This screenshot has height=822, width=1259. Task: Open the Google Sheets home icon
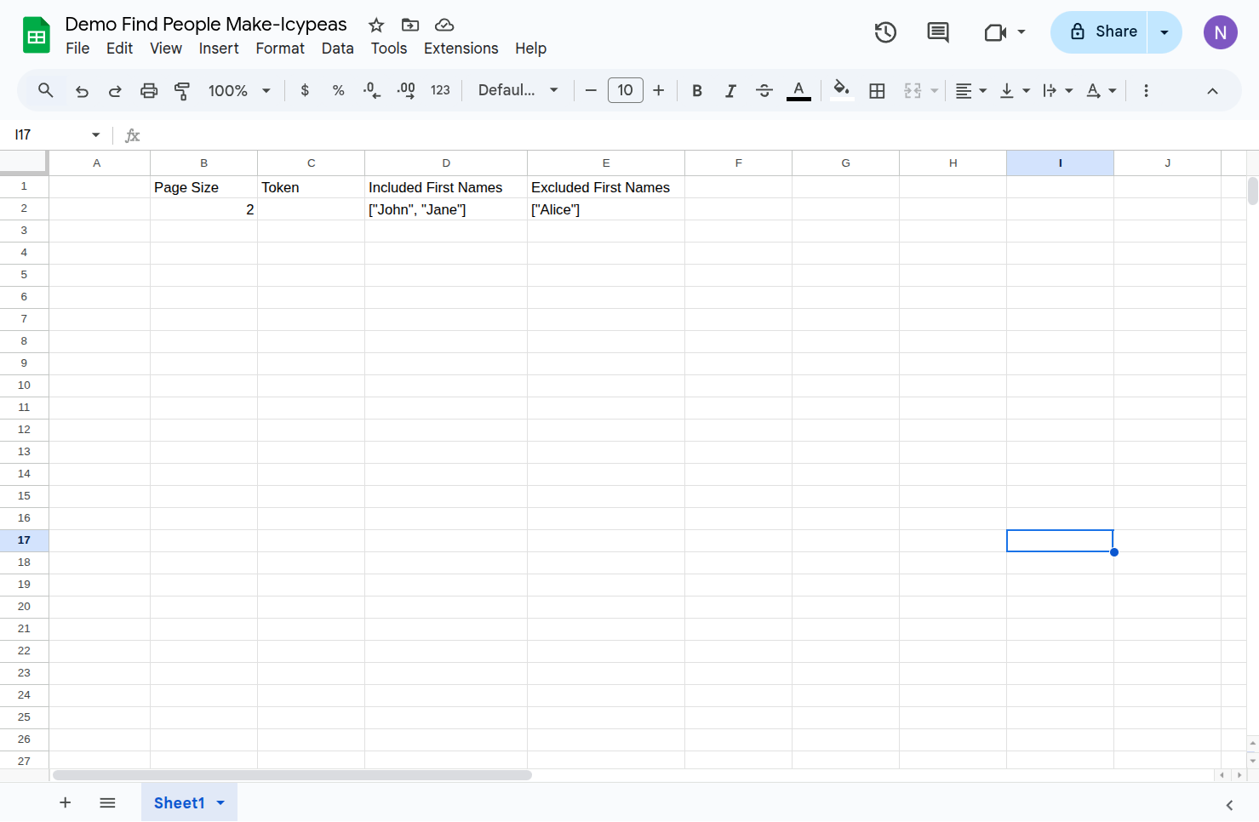pos(36,35)
